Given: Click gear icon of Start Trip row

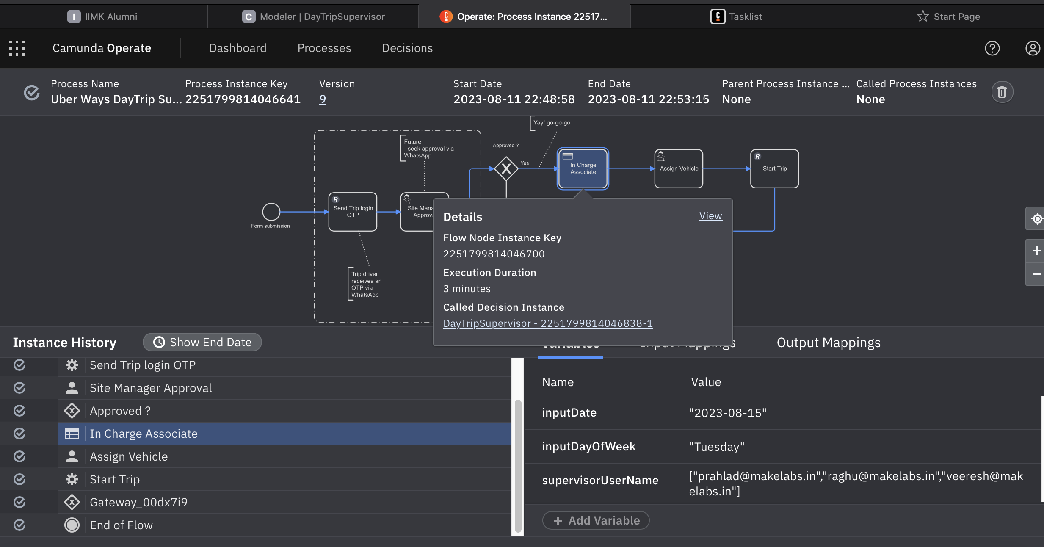Looking at the screenshot, I should click(x=72, y=479).
